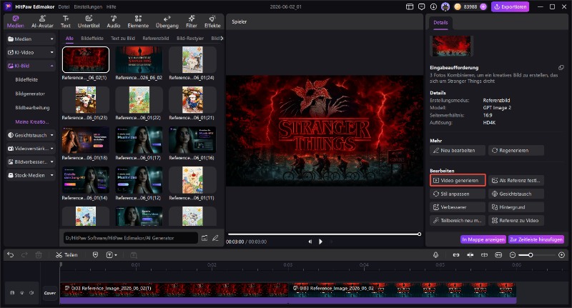Screen dimensions: 572x308
Task: Select the Bild-Restyler filter tab
Action: [190, 39]
